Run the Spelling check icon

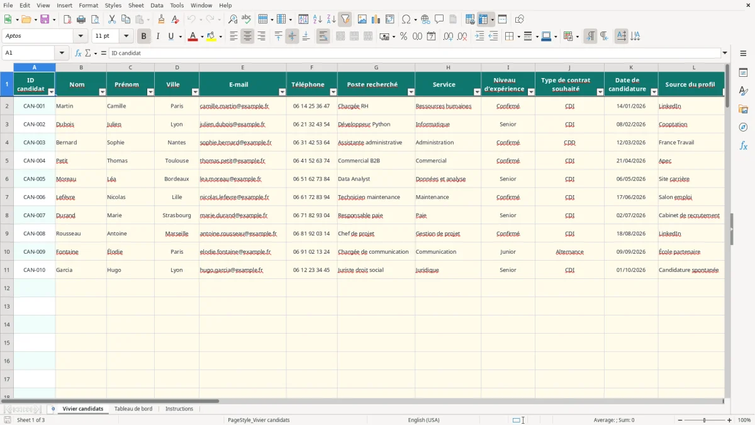point(247,20)
